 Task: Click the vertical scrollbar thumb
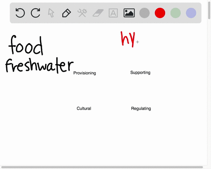pyautogui.click(x=209, y=10)
